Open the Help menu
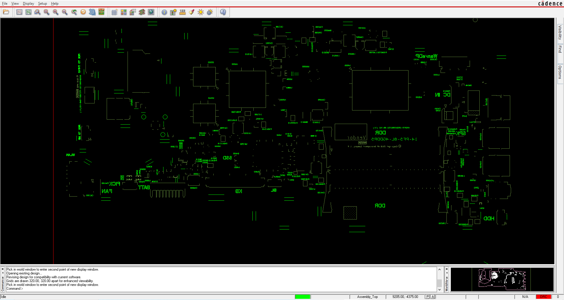Image resolution: width=564 pixels, height=300 pixels. (x=55, y=4)
